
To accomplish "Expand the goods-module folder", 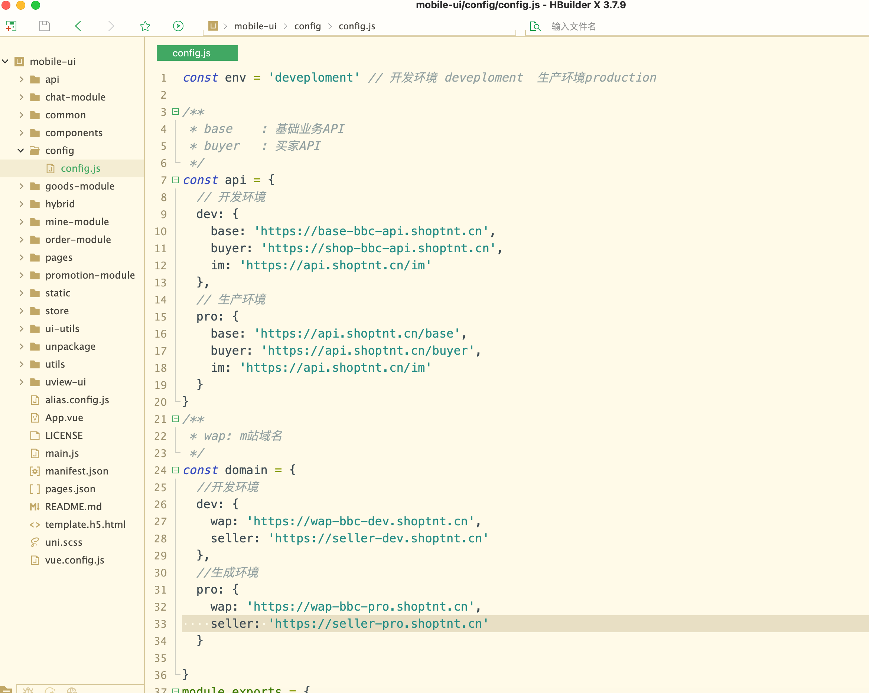I will (x=22, y=186).
